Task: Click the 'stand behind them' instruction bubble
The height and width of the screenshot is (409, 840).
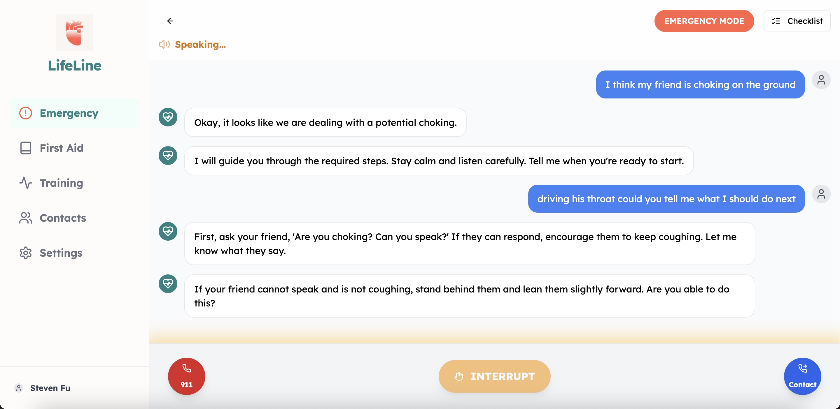Action: (x=469, y=296)
